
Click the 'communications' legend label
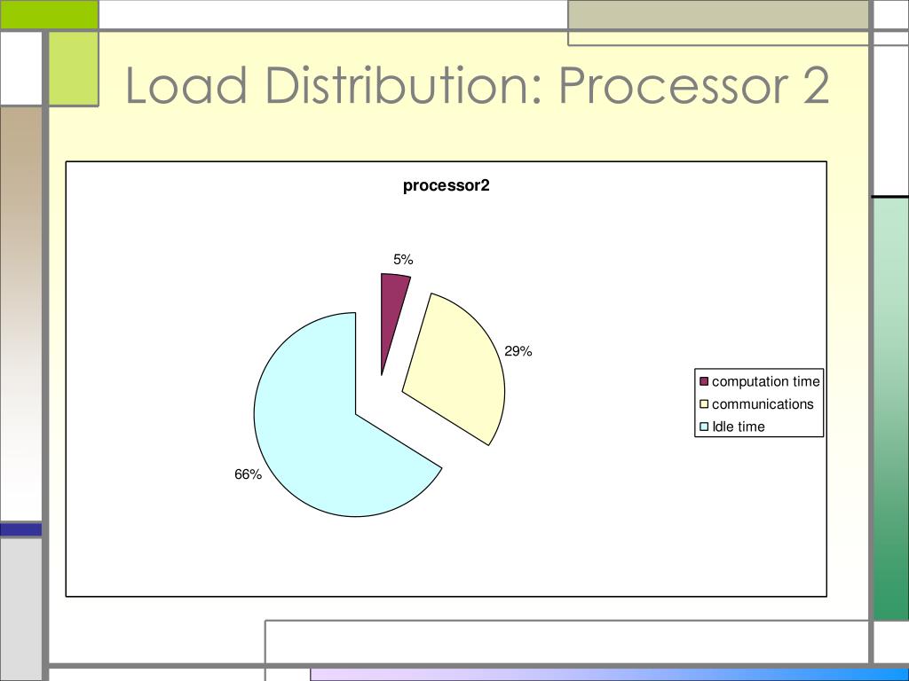pyautogui.click(x=763, y=404)
